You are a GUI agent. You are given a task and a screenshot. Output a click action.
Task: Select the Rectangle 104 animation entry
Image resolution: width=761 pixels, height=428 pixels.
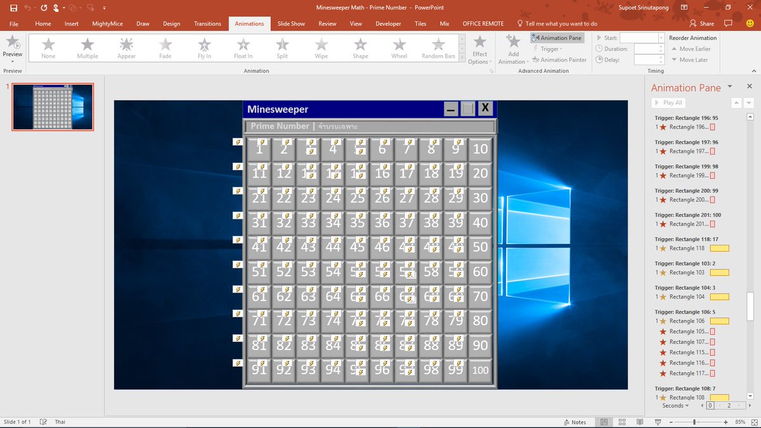693,297
